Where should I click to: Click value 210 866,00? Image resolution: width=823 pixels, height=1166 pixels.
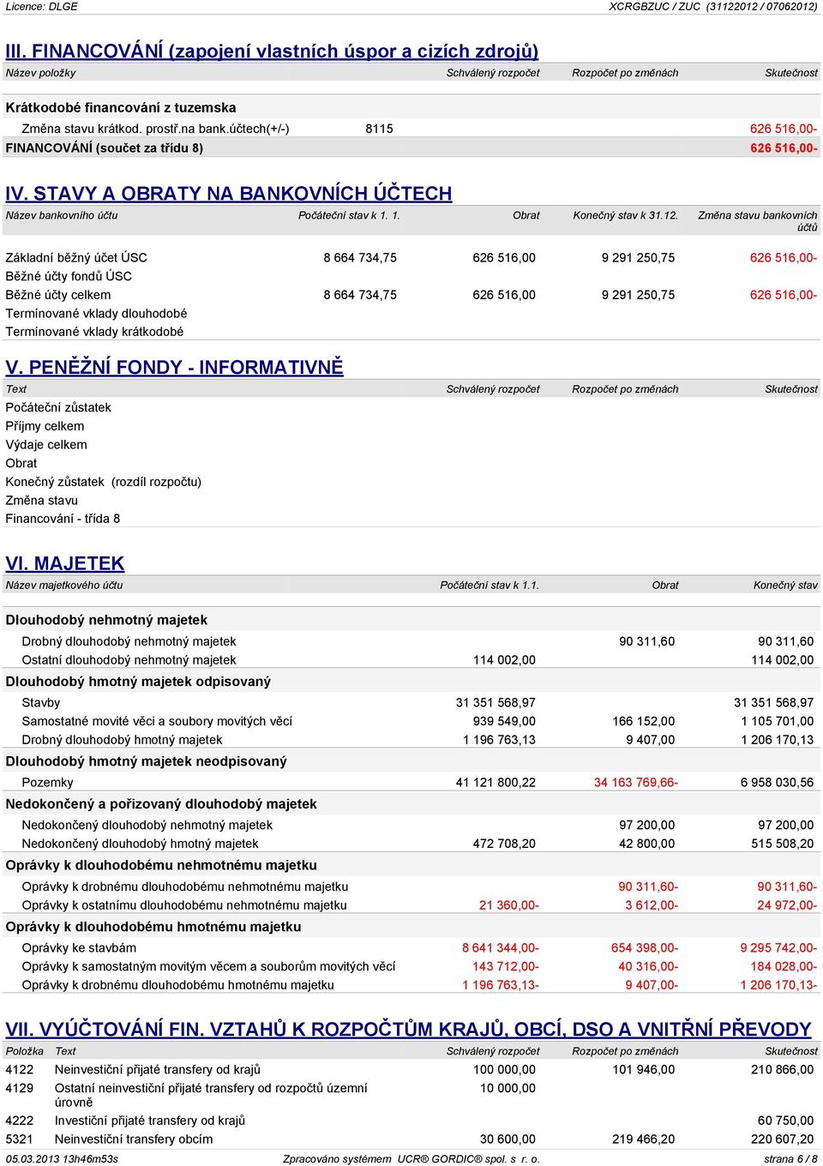783,1070
